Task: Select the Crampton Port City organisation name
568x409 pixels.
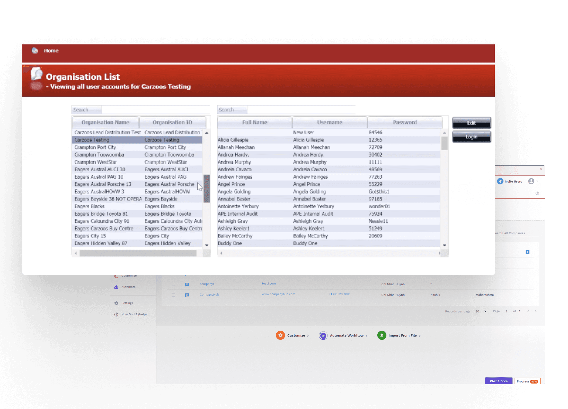Action: pyautogui.click(x=95, y=147)
